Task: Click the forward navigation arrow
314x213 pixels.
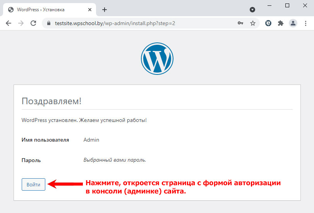Action: pos(21,24)
